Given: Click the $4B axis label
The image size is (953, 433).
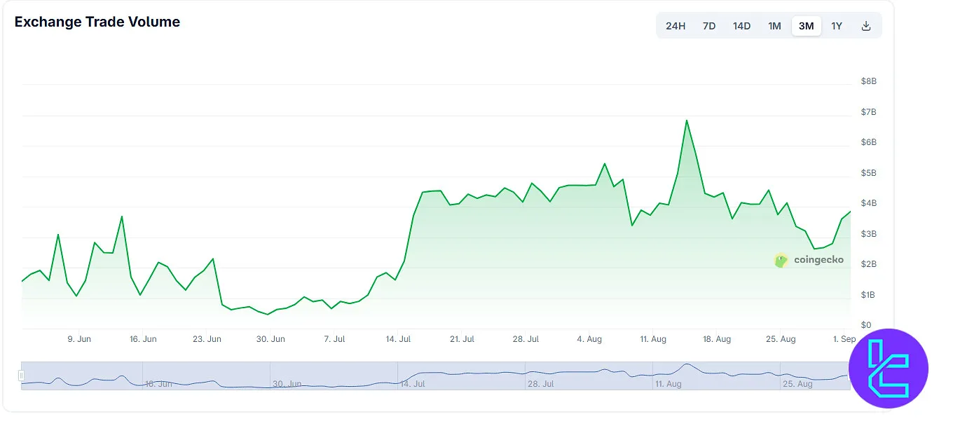Looking at the screenshot, I should tap(868, 203).
